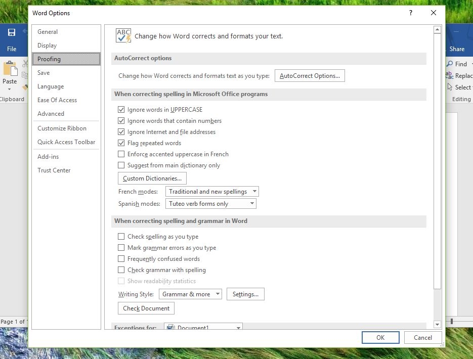The width and height of the screenshot is (473, 359).
Task: Enable Frequently confused words checkbox
Action: pyautogui.click(x=121, y=258)
